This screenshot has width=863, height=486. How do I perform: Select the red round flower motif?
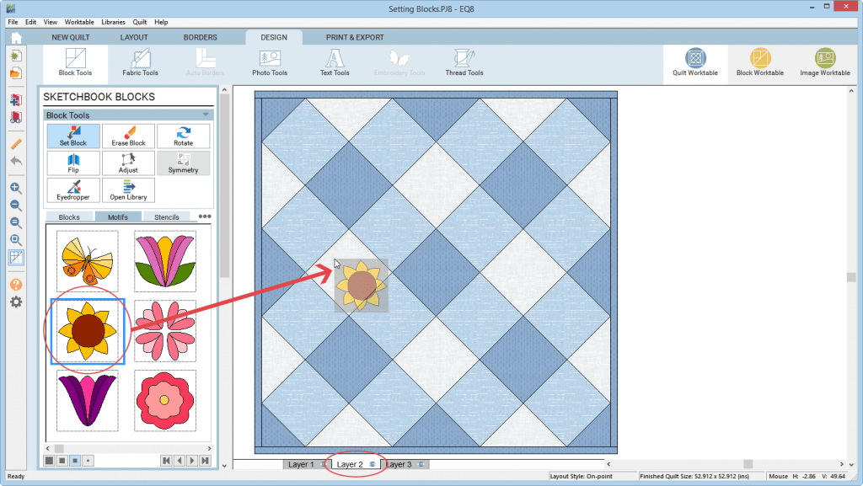click(x=165, y=400)
